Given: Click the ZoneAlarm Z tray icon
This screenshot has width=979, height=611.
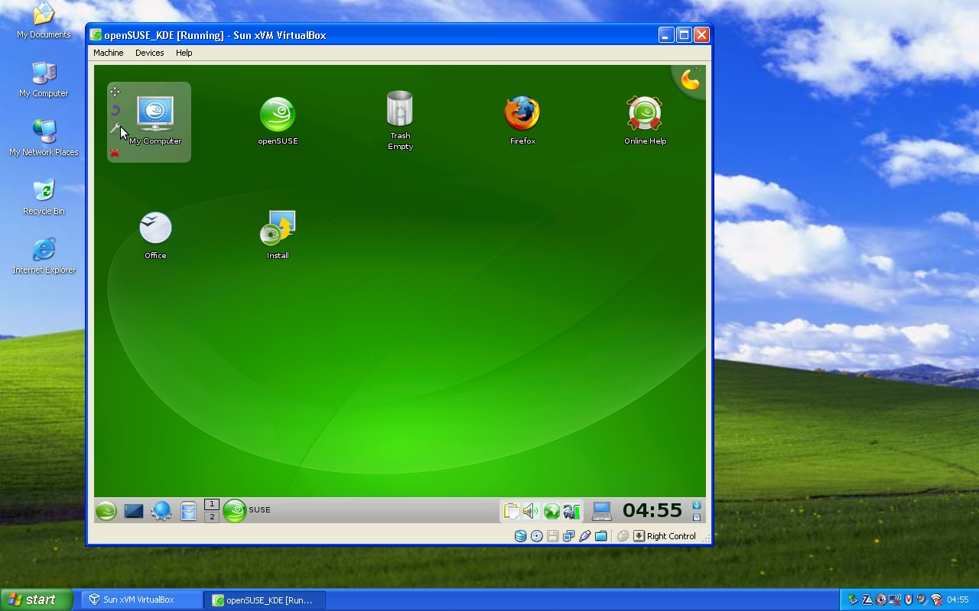Looking at the screenshot, I should [867, 600].
